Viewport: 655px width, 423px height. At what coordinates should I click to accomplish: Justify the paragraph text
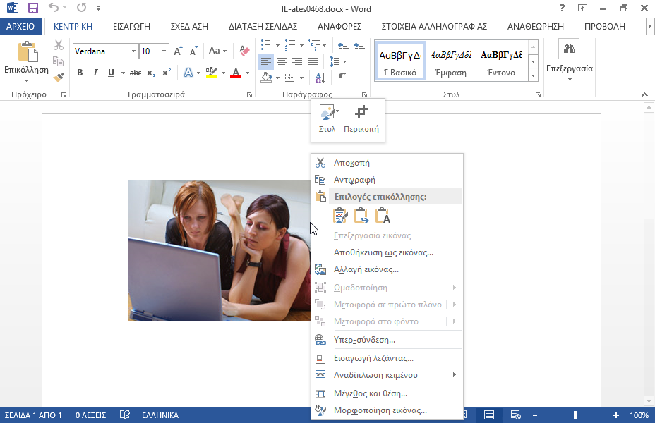click(313, 61)
